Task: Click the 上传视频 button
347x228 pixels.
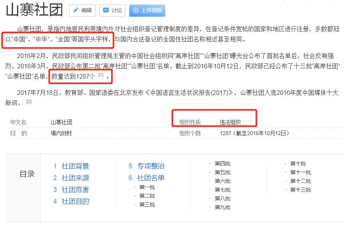Action: [x=147, y=10]
